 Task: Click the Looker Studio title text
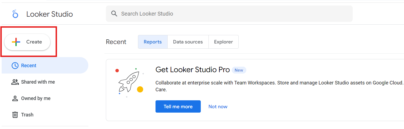(50, 14)
